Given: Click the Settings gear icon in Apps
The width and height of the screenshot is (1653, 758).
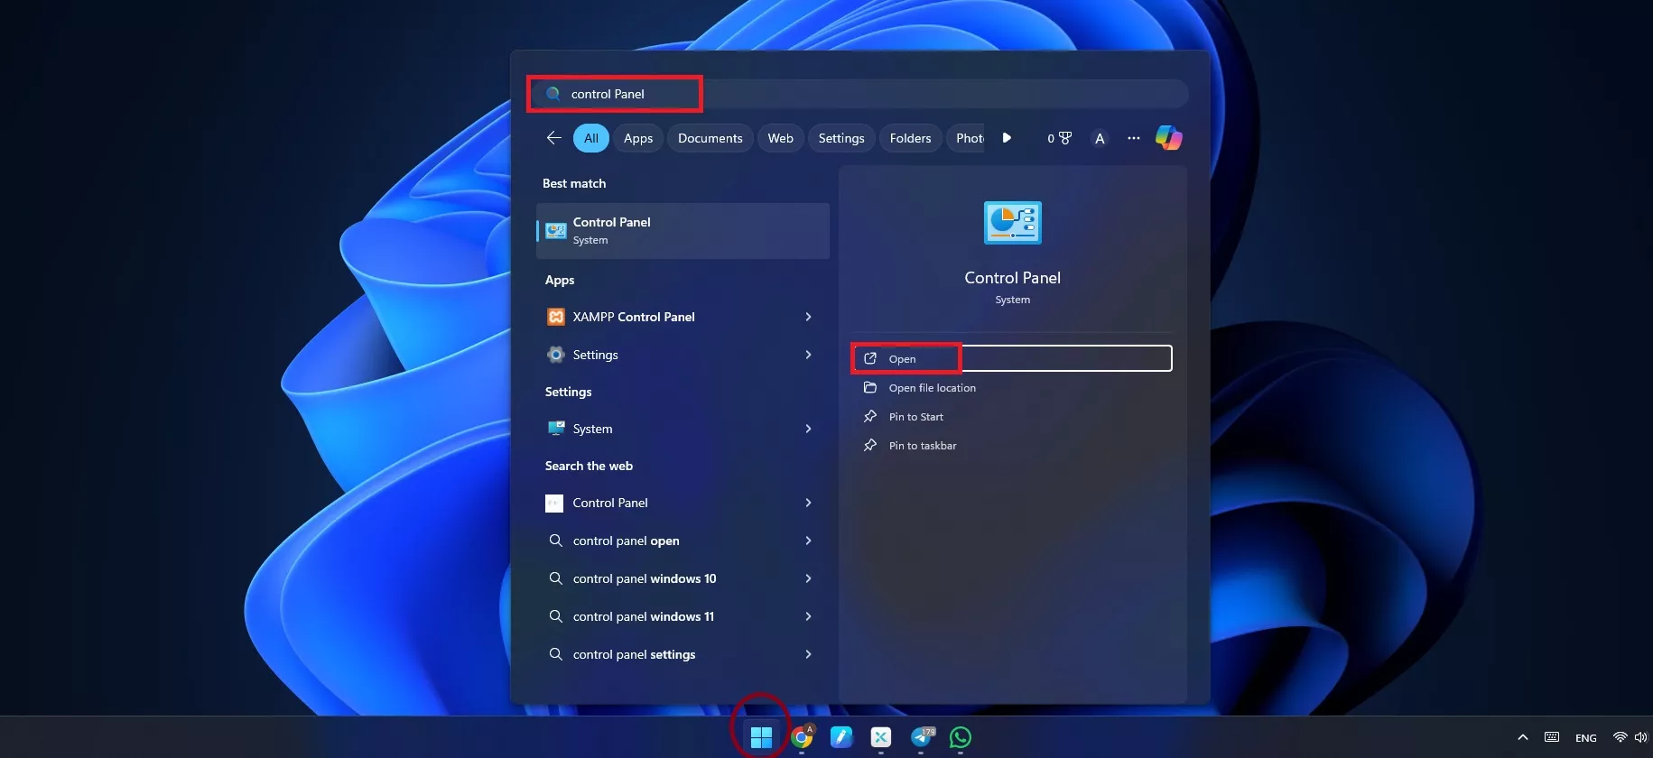Looking at the screenshot, I should tap(556, 355).
